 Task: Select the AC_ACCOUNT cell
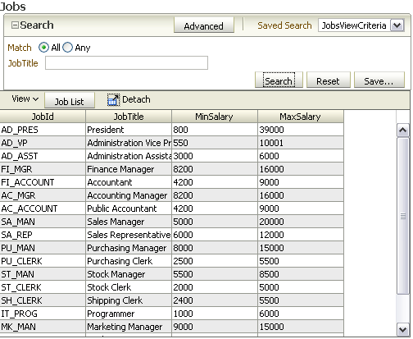(x=43, y=208)
